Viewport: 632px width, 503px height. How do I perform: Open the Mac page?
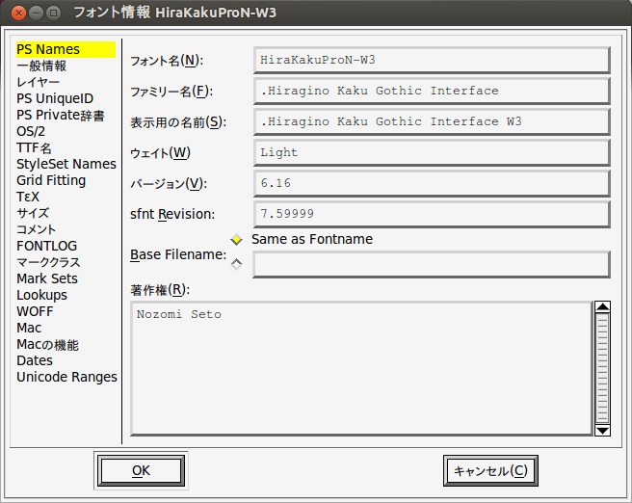click(29, 328)
